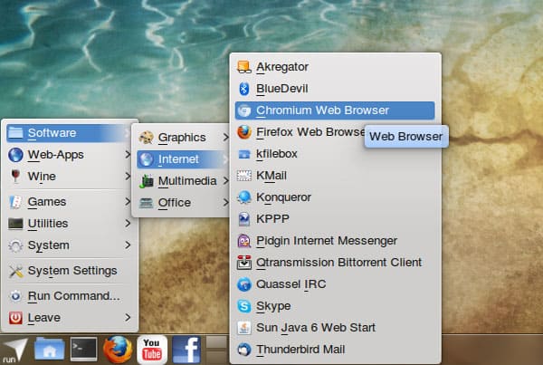Expand the Multimedia submenu arrow
Screen dimensions: 543x365
pos(225,181)
